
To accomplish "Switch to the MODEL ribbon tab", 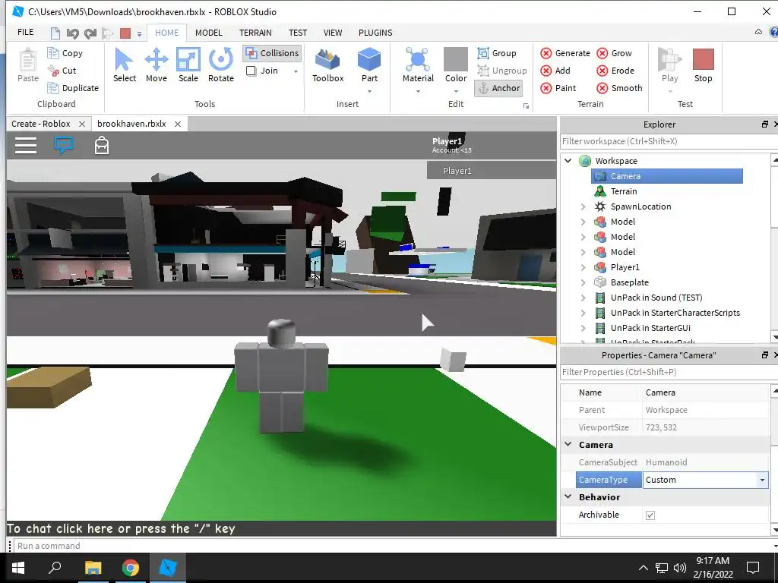I will pyautogui.click(x=208, y=33).
